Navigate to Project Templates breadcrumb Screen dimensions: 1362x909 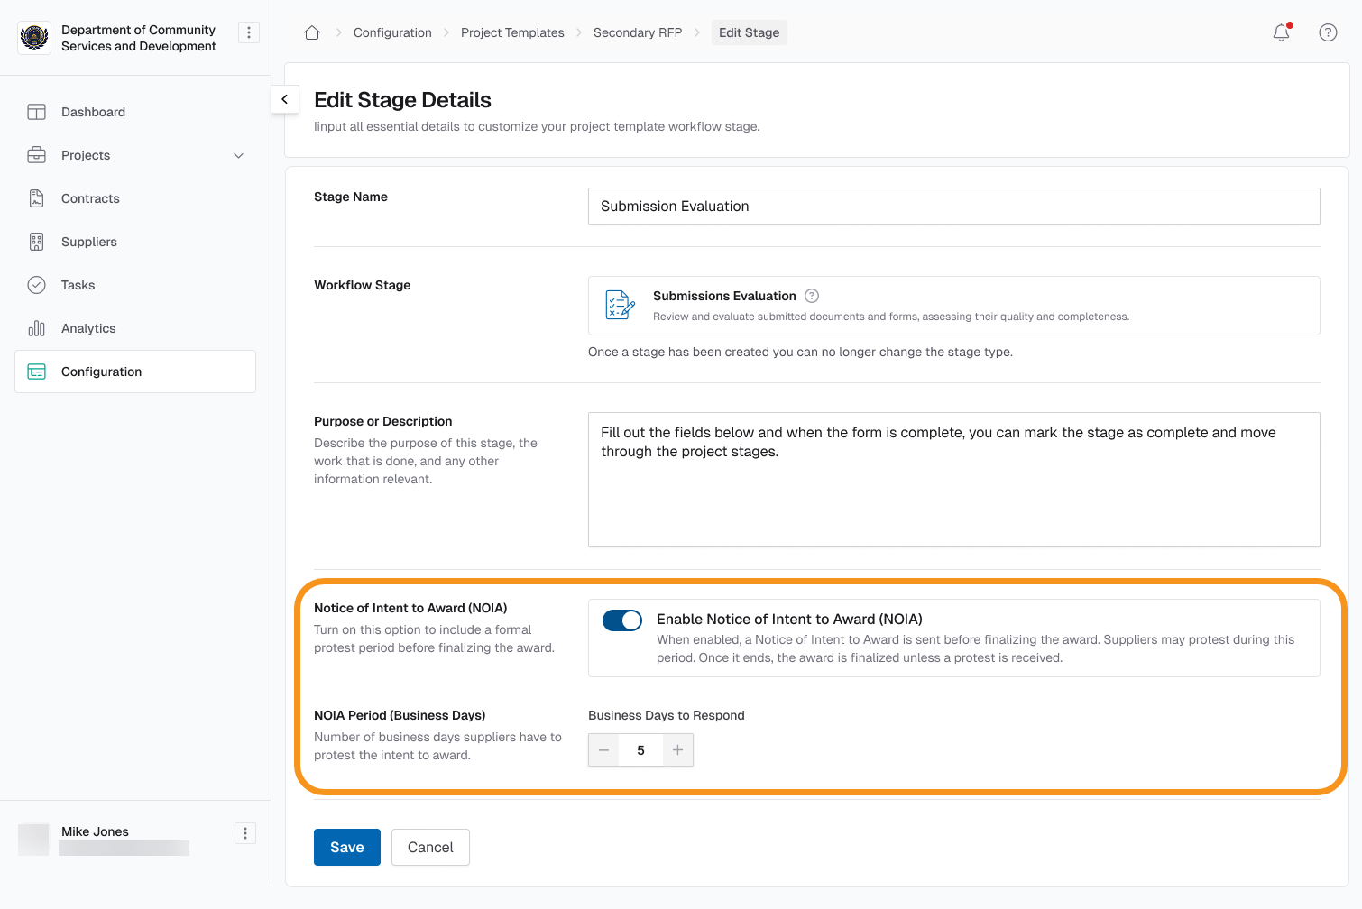point(512,32)
